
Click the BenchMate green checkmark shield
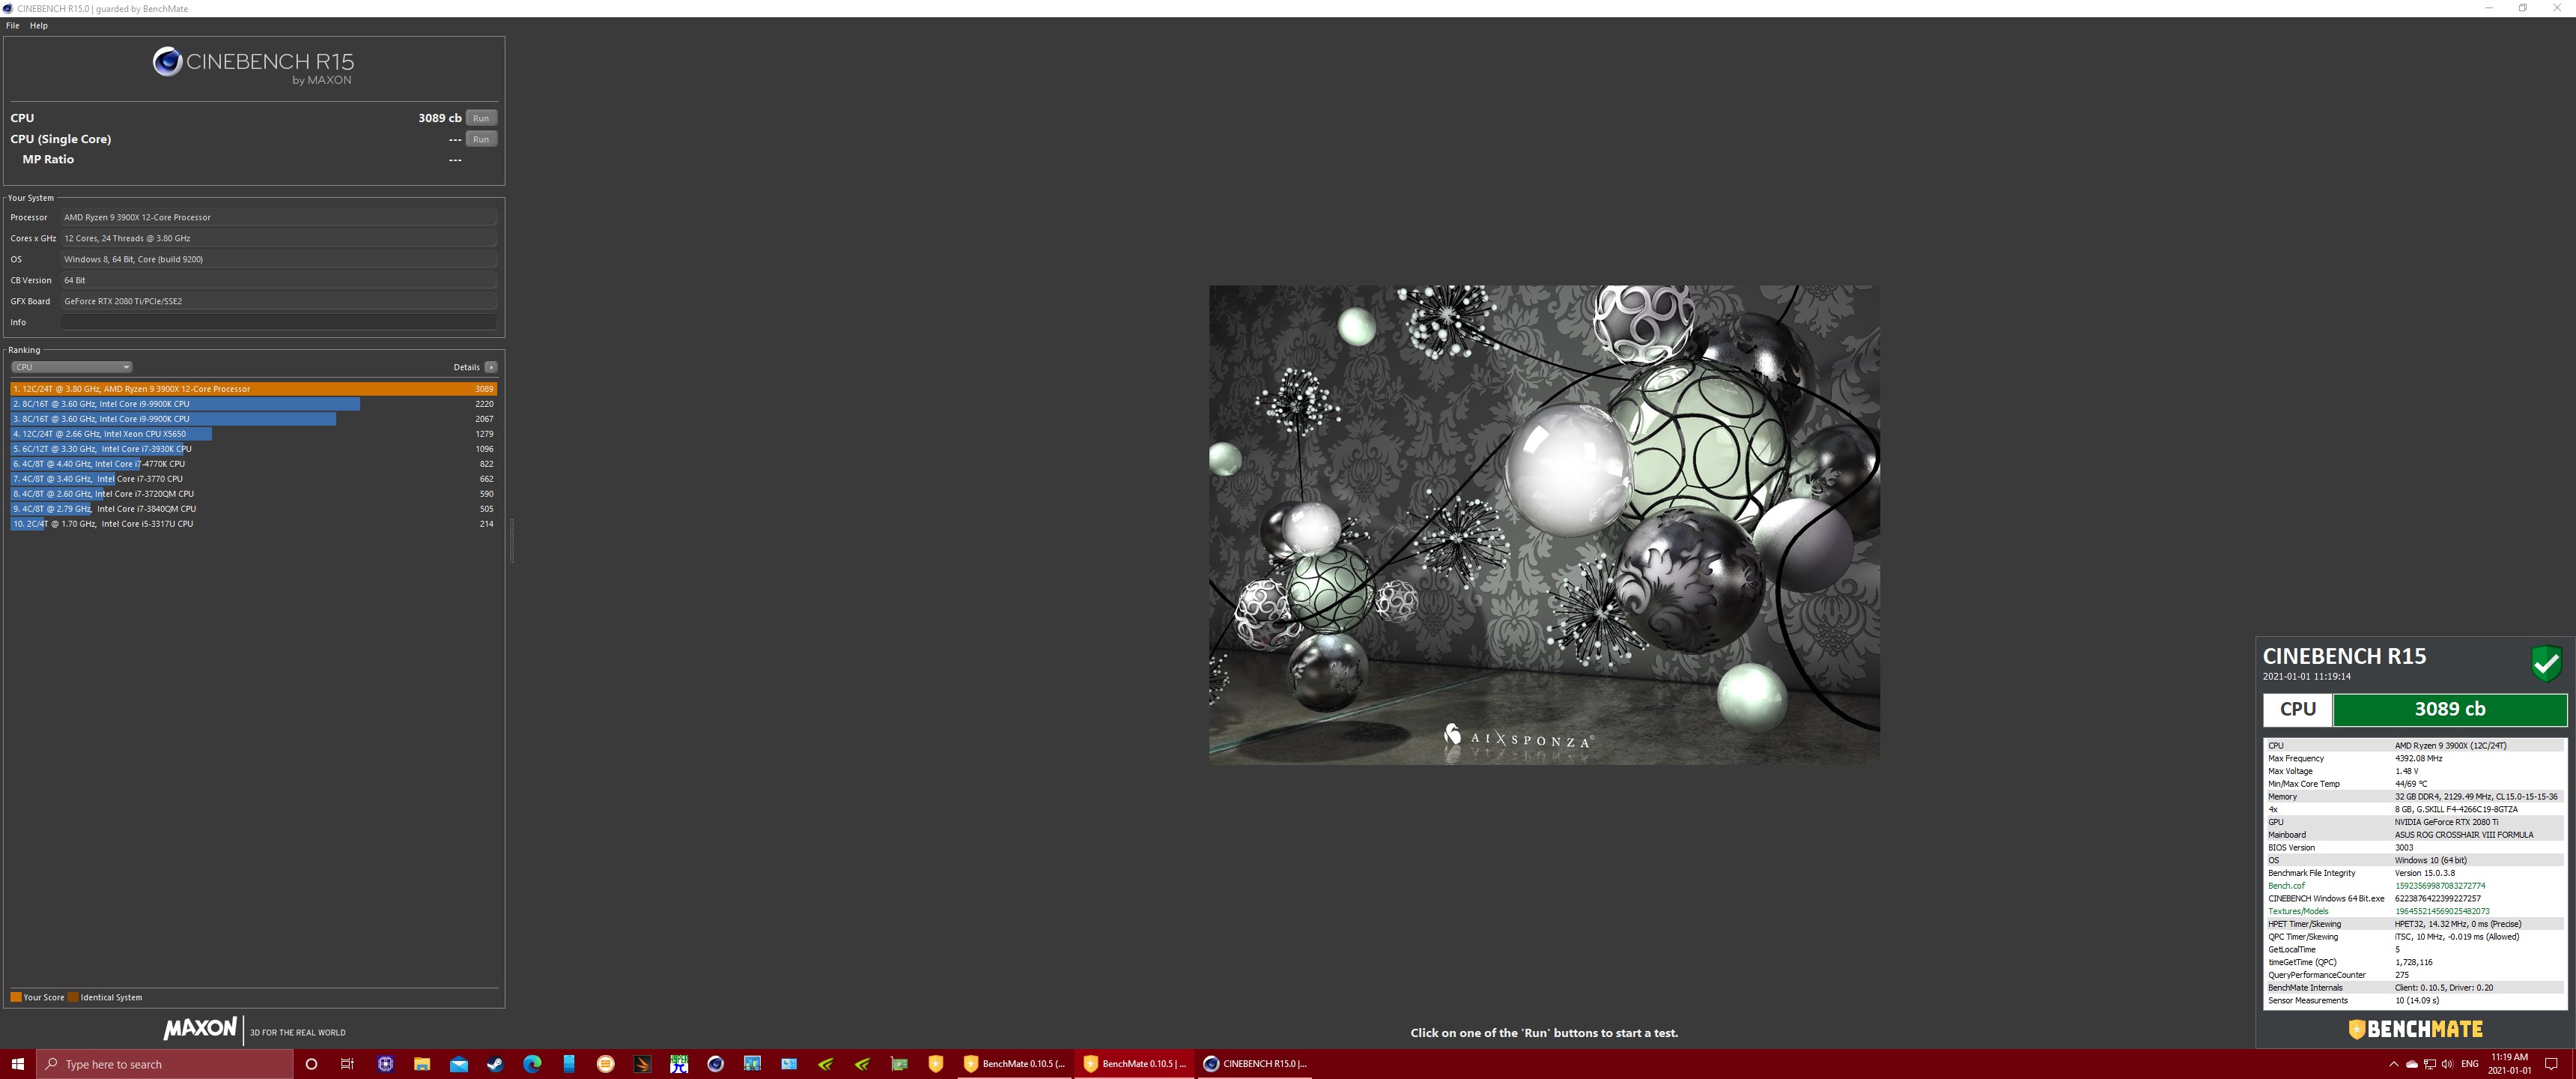tap(2546, 662)
